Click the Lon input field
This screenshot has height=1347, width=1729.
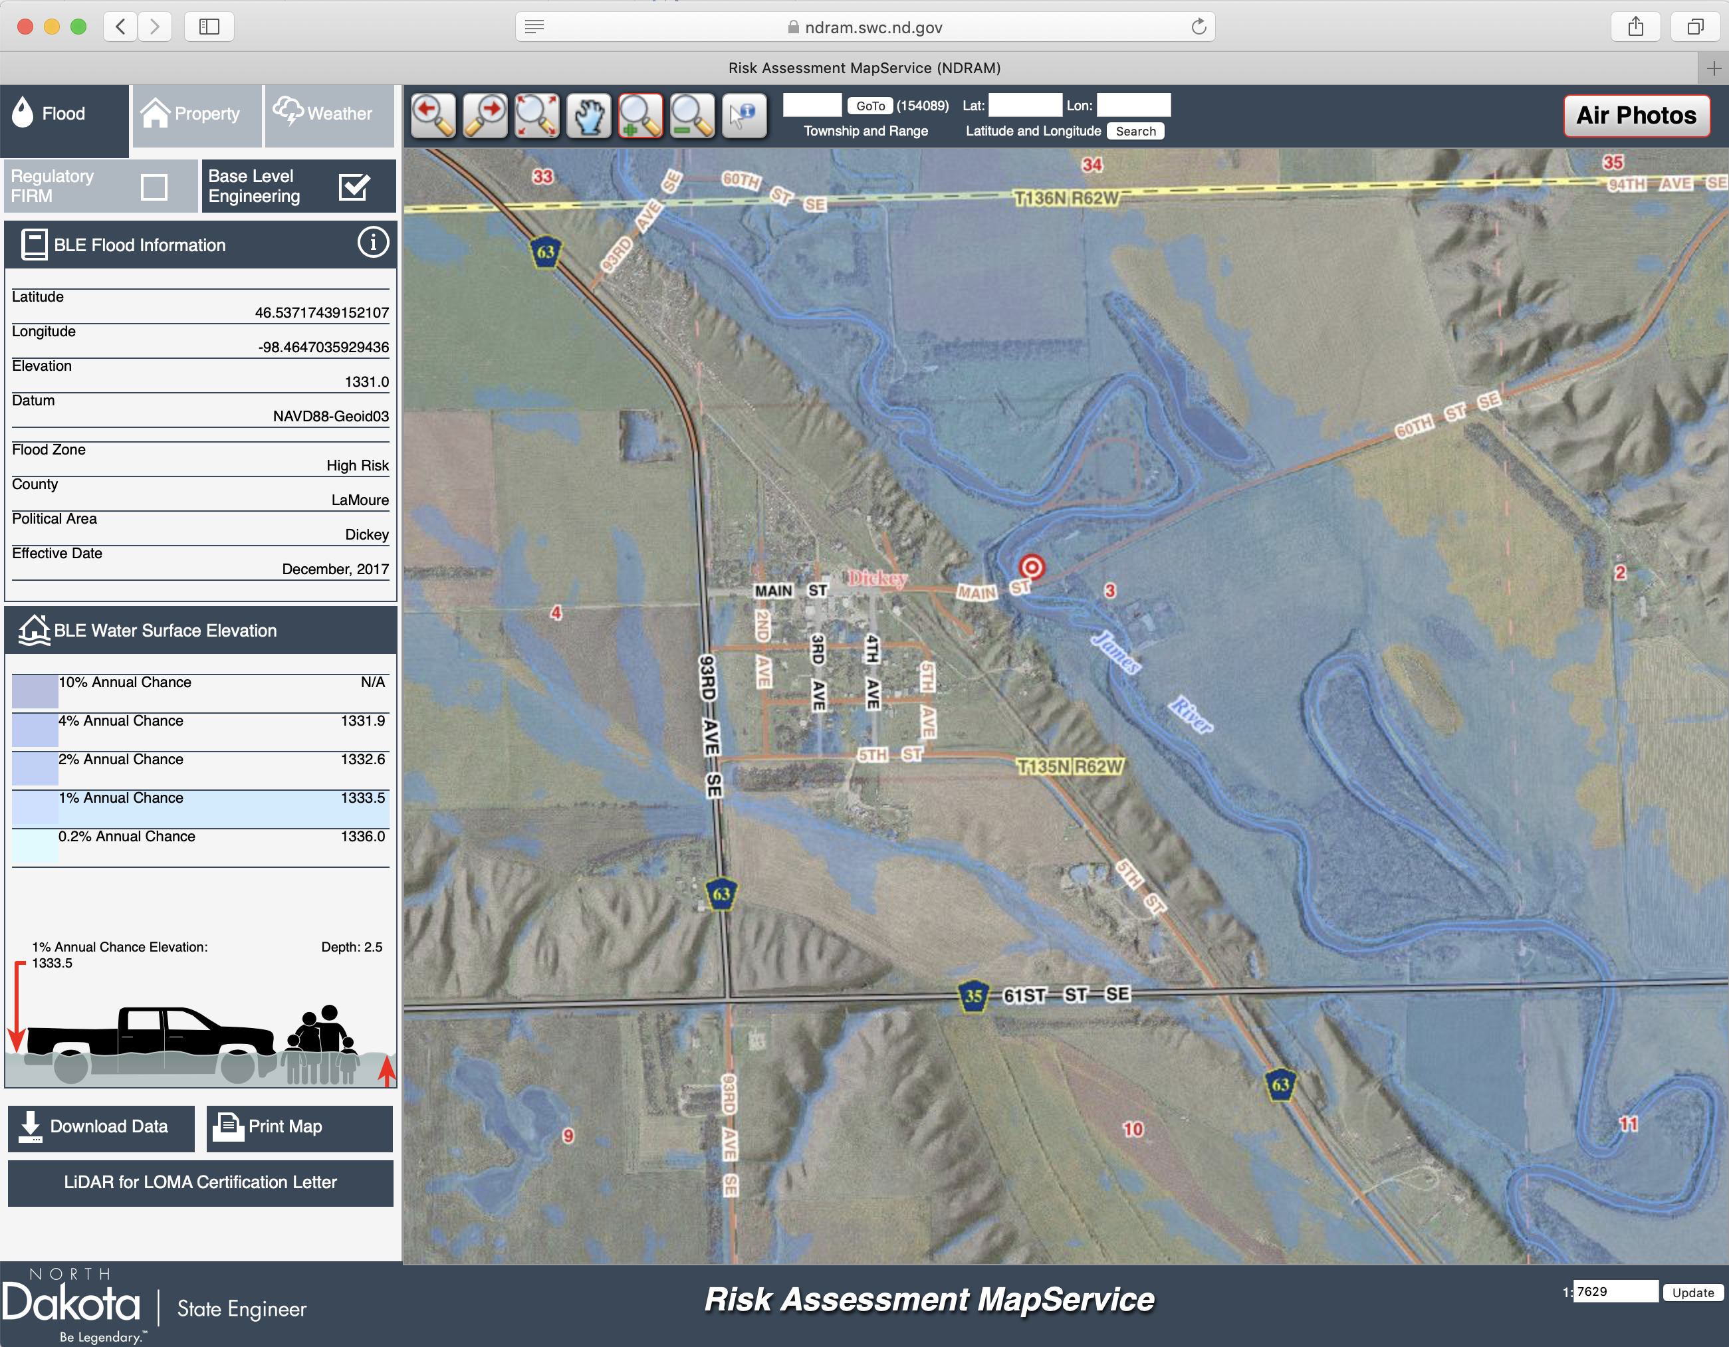pos(1133,105)
